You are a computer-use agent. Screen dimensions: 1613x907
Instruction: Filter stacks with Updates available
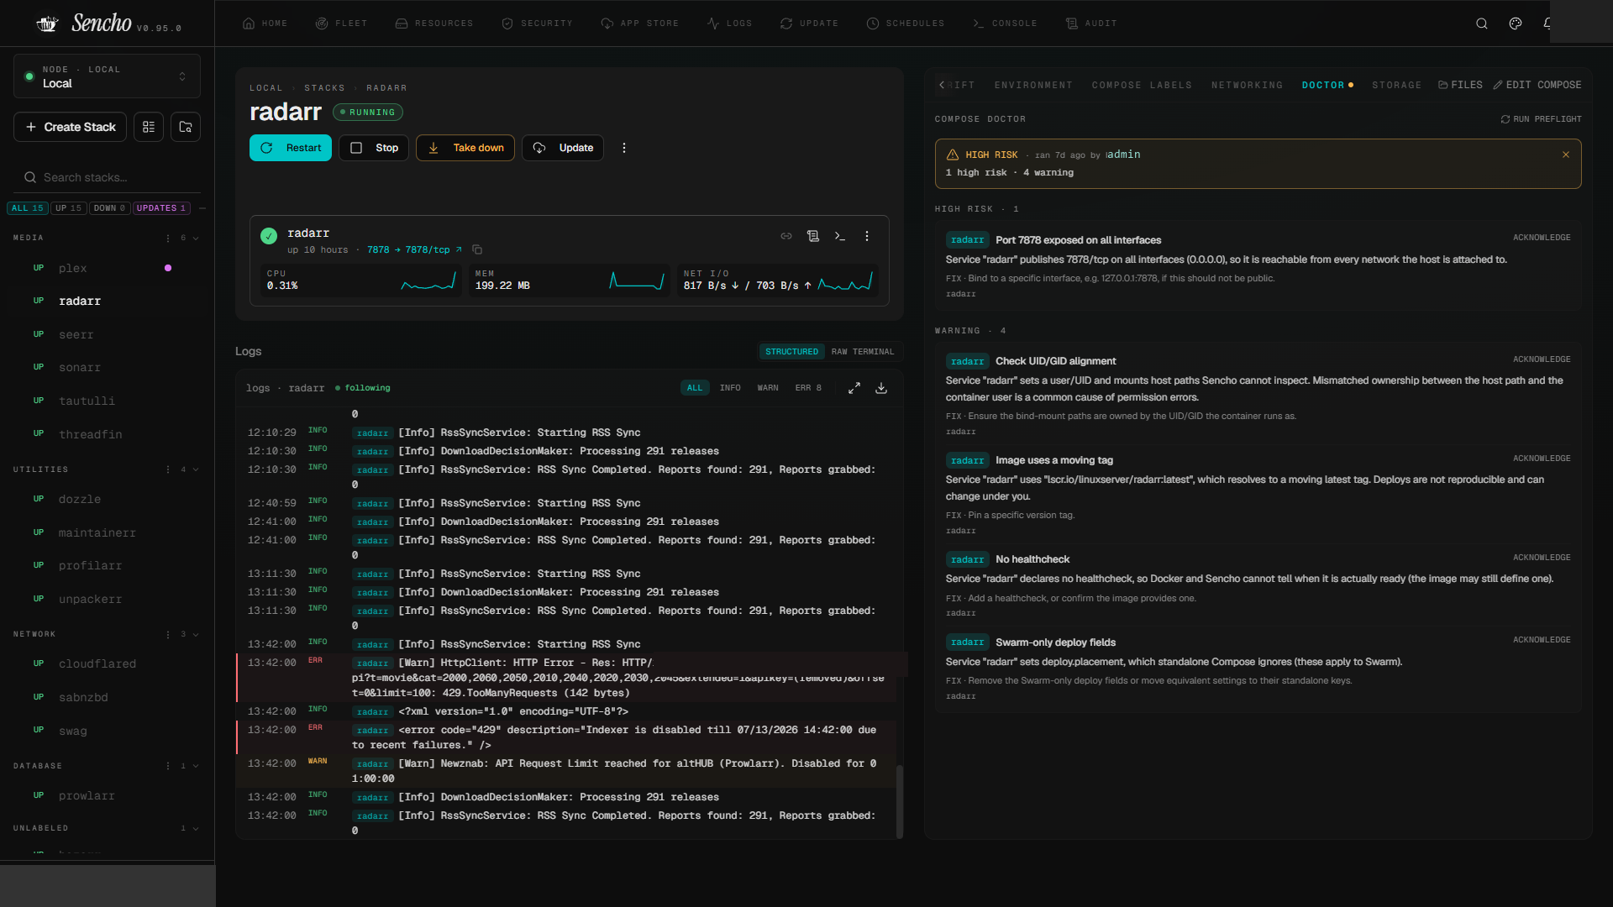(161, 208)
